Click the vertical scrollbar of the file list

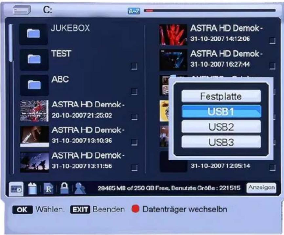11,99
